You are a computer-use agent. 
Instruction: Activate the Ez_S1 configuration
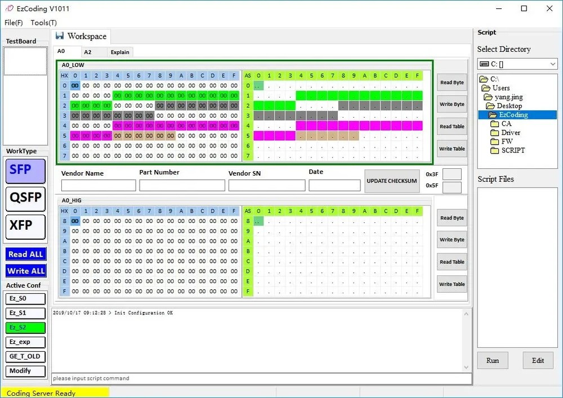(x=25, y=313)
